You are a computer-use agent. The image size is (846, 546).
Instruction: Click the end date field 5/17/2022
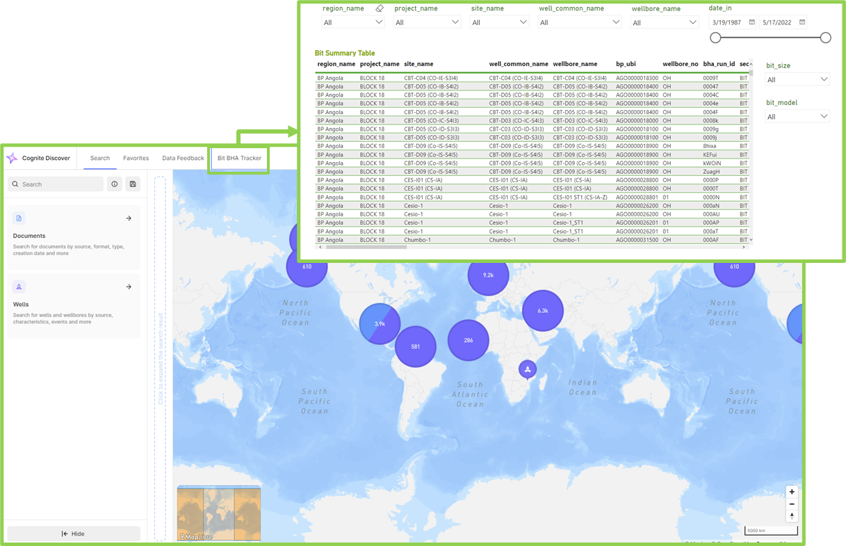pos(783,22)
